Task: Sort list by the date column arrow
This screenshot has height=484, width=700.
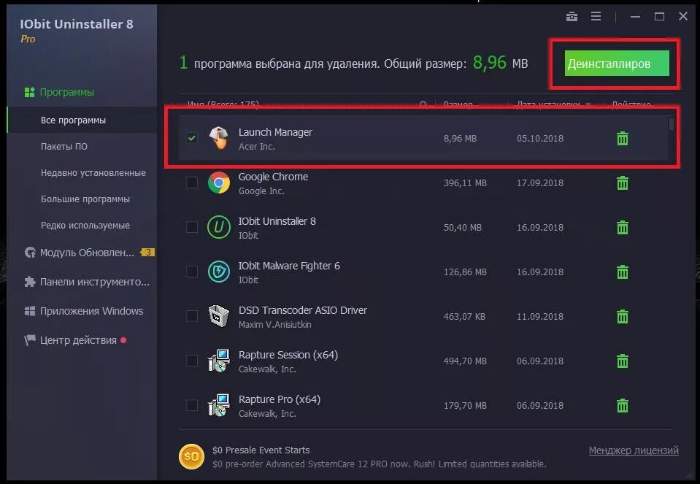Action: pyautogui.click(x=588, y=105)
